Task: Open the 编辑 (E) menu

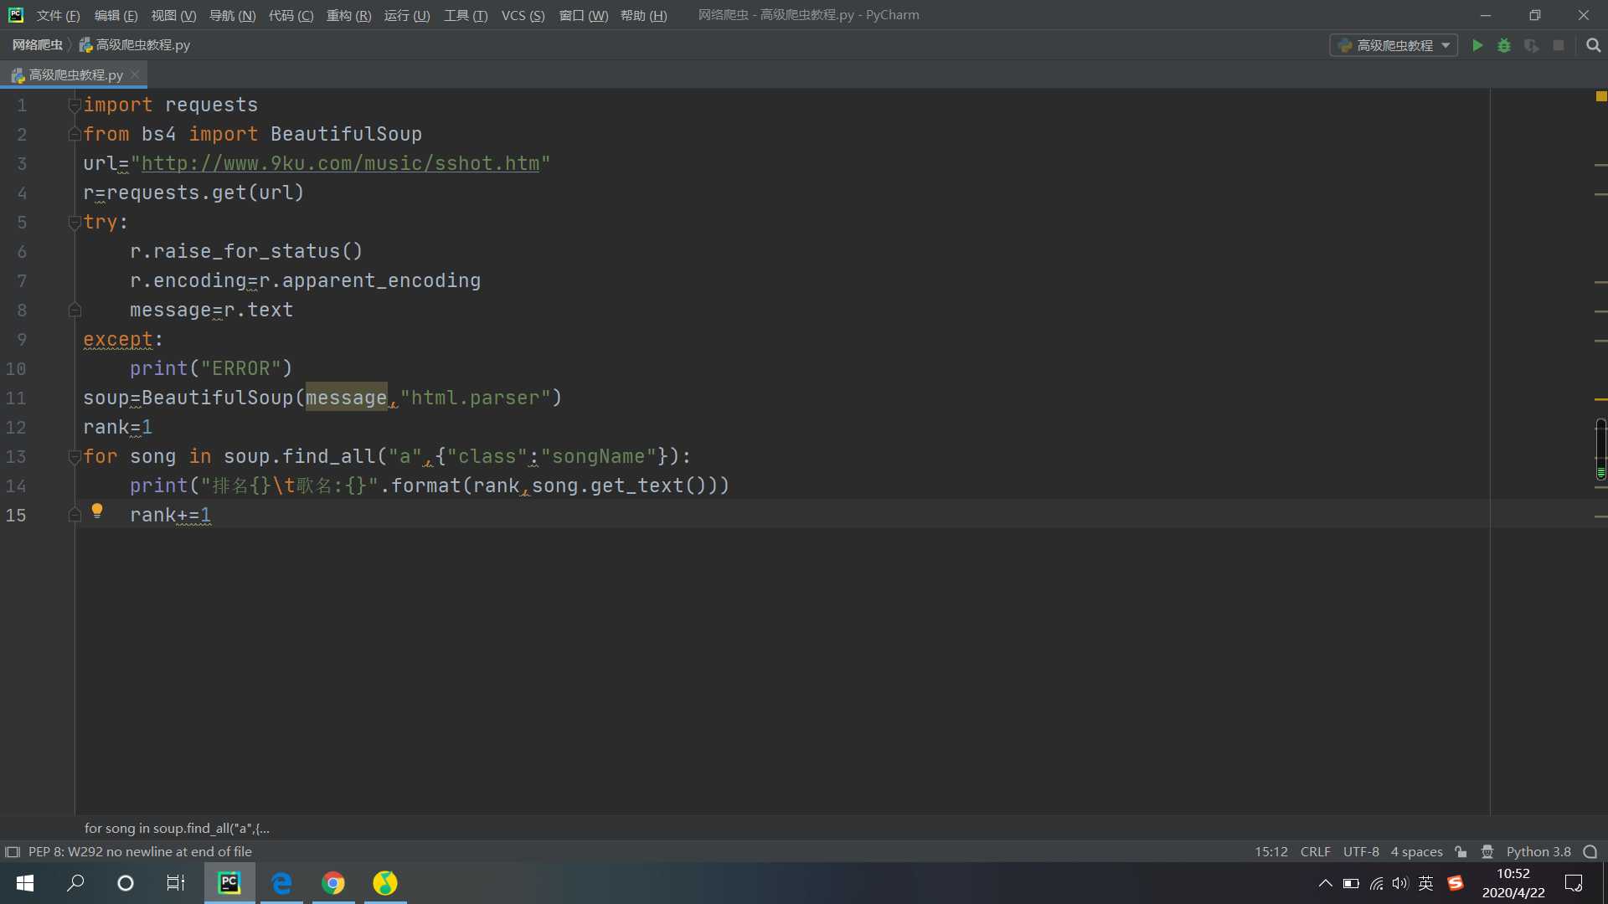Action: coord(116,15)
